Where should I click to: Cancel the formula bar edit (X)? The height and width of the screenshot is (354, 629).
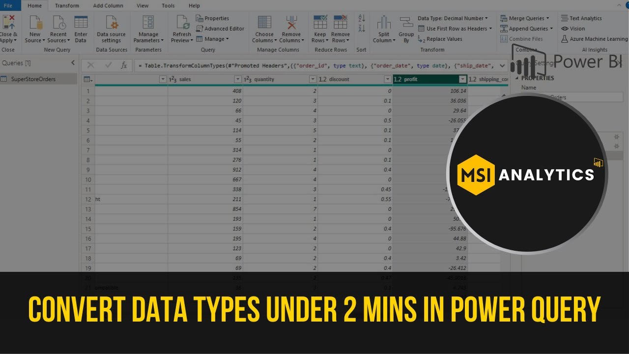pyautogui.click(x=90, y=65)
